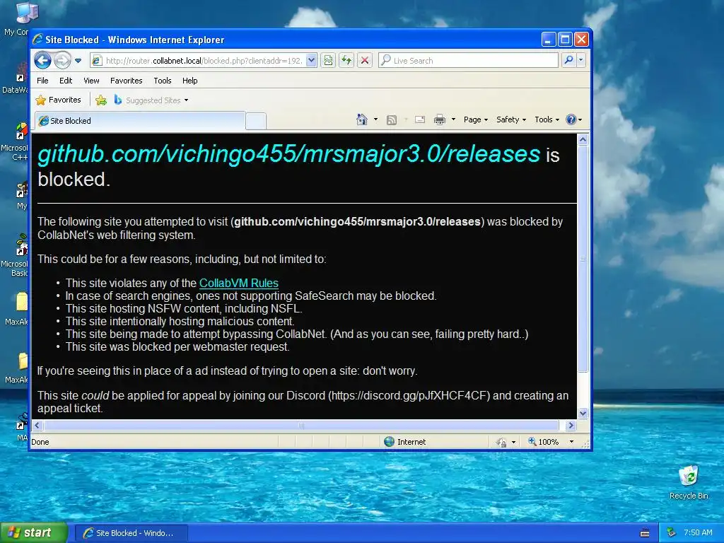
Task: Click vertical scrollbar up arrow
Action: click(x=583, y=139)
